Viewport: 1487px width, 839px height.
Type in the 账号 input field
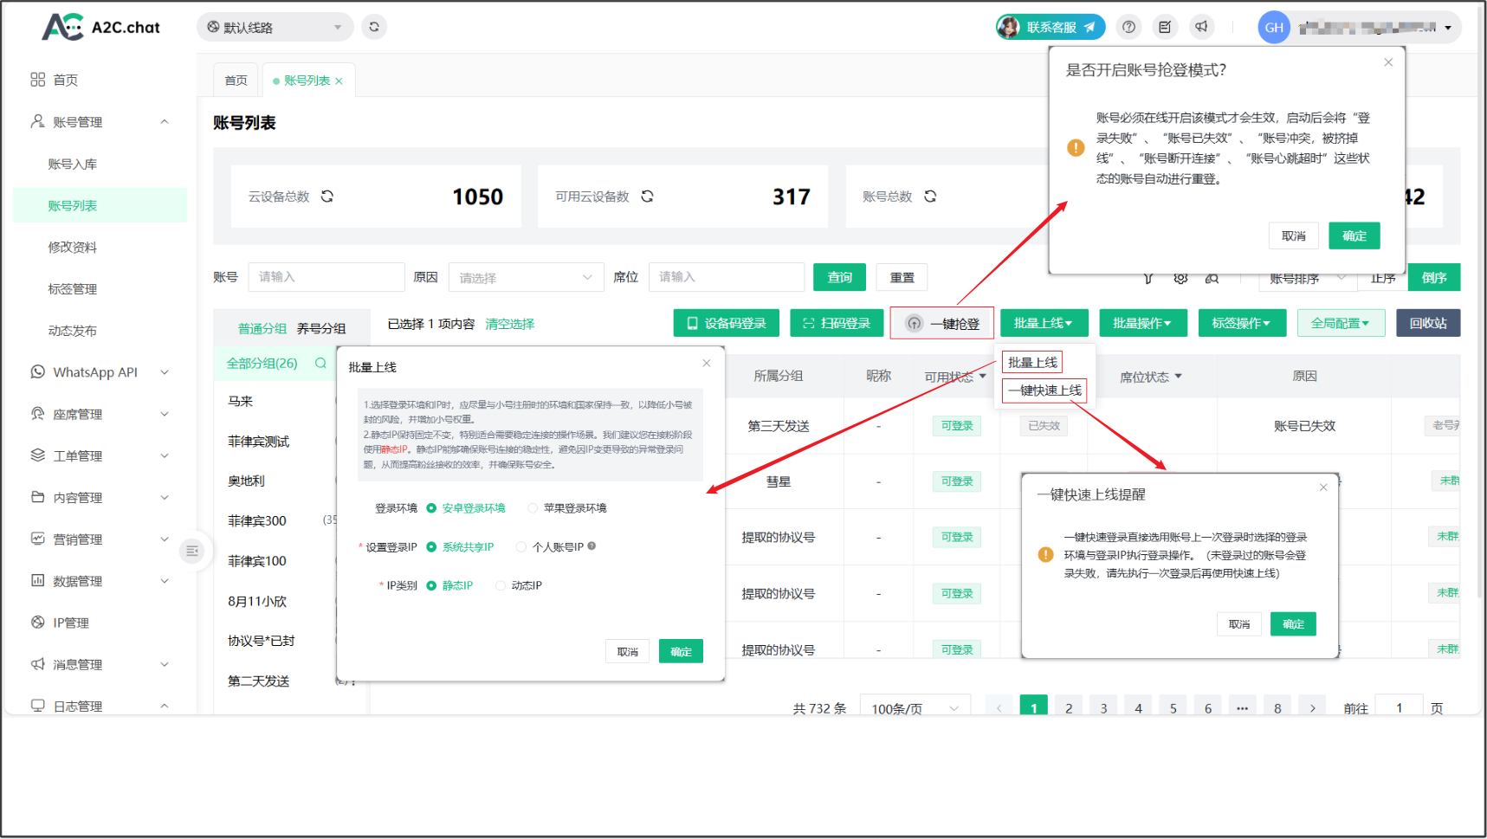click(326, 277)
